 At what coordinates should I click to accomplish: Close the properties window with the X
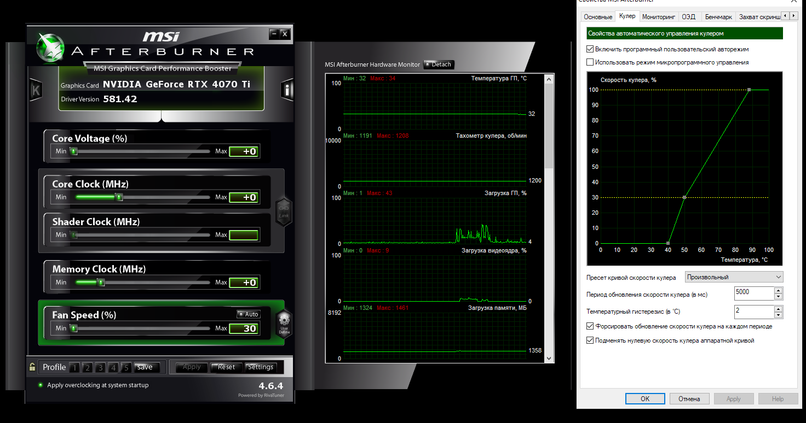click(x=793, y=2)
